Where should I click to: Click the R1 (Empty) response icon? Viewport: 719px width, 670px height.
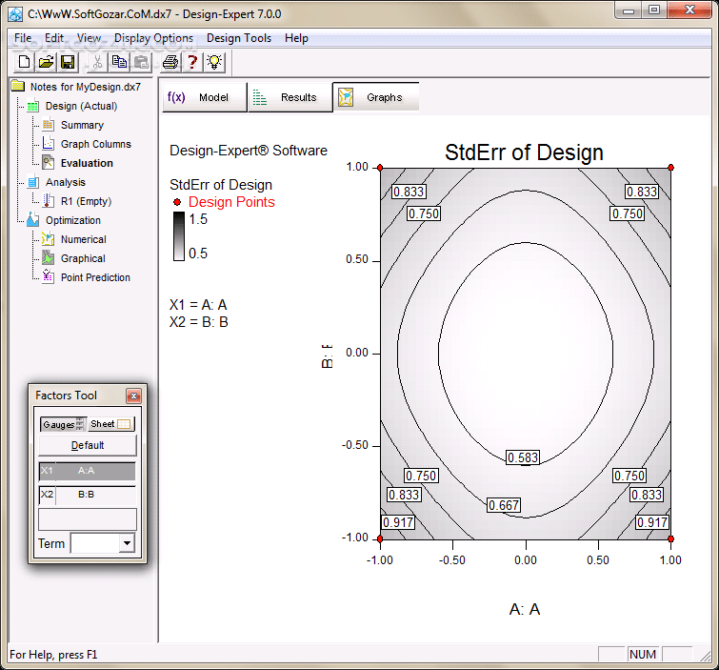pyautogui.click(x=49, y=201)
